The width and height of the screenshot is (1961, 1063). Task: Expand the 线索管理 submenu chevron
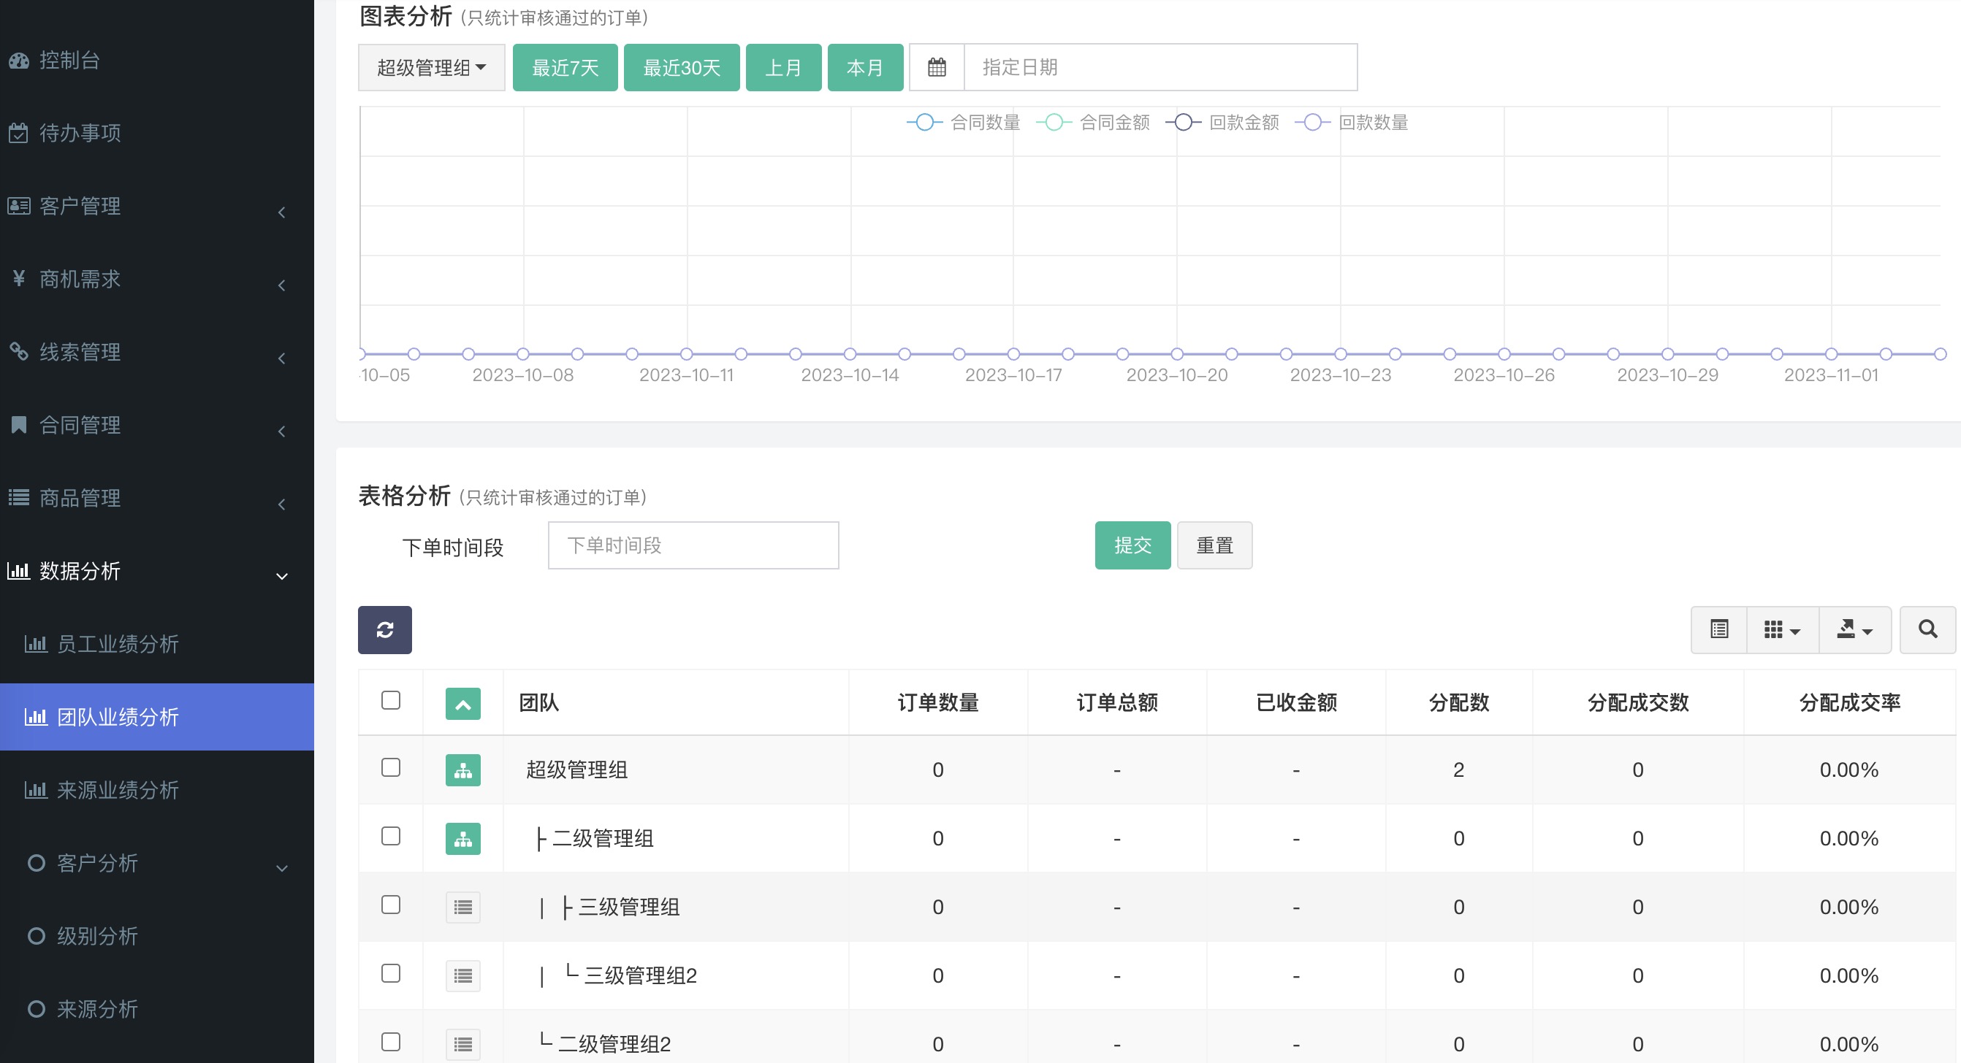point(282,358)
